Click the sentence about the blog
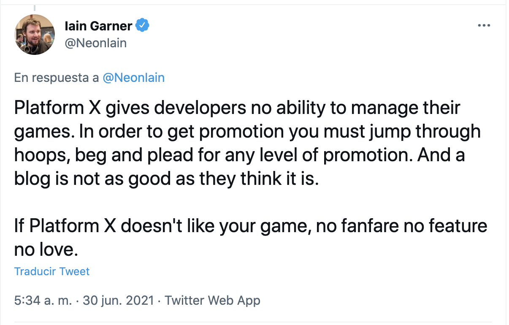The image size is (509, 325). pos(165,179)
